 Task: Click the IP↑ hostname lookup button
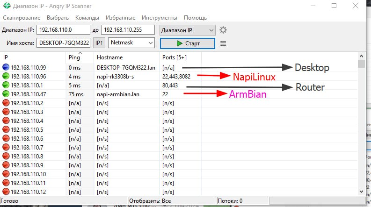pyautogui.click(x=99, y=43)
